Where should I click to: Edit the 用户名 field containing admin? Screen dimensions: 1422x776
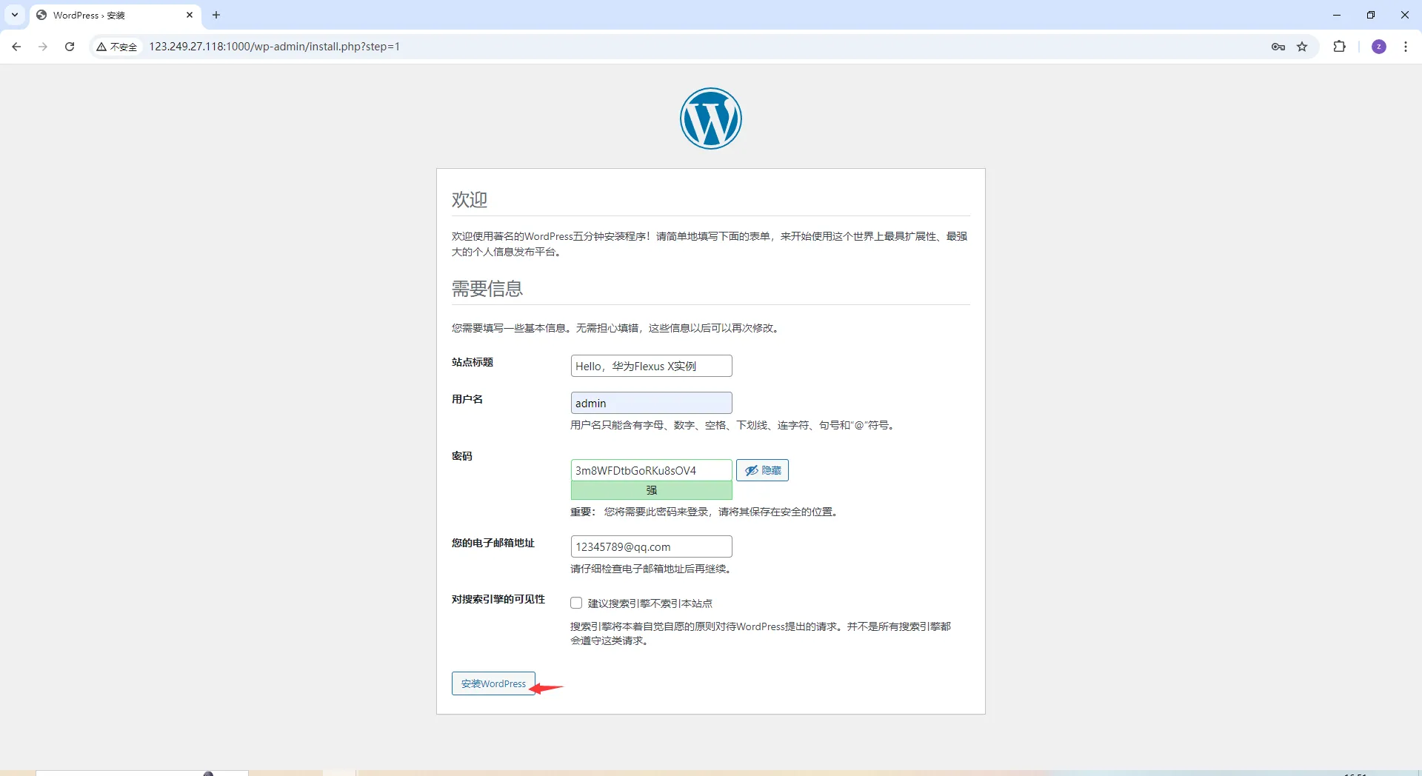tap(652, 403)
